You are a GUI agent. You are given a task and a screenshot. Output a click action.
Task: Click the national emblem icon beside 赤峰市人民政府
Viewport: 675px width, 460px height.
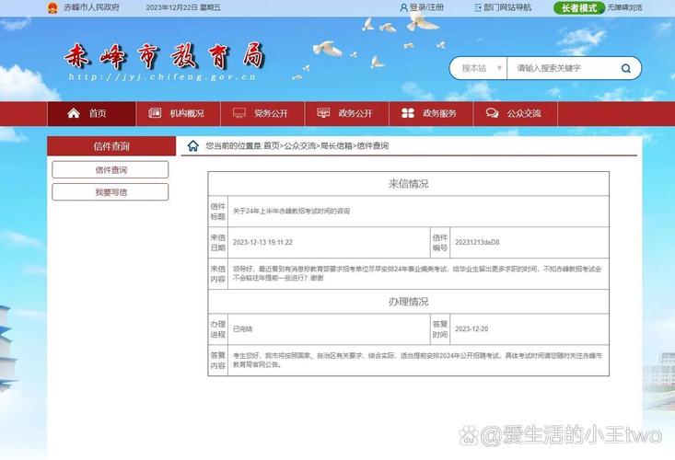pyautogui.click(x=52, y=7)
